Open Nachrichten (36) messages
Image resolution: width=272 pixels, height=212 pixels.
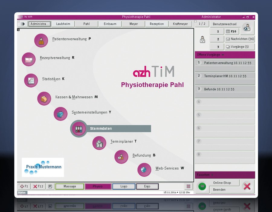tap(240, 39)
